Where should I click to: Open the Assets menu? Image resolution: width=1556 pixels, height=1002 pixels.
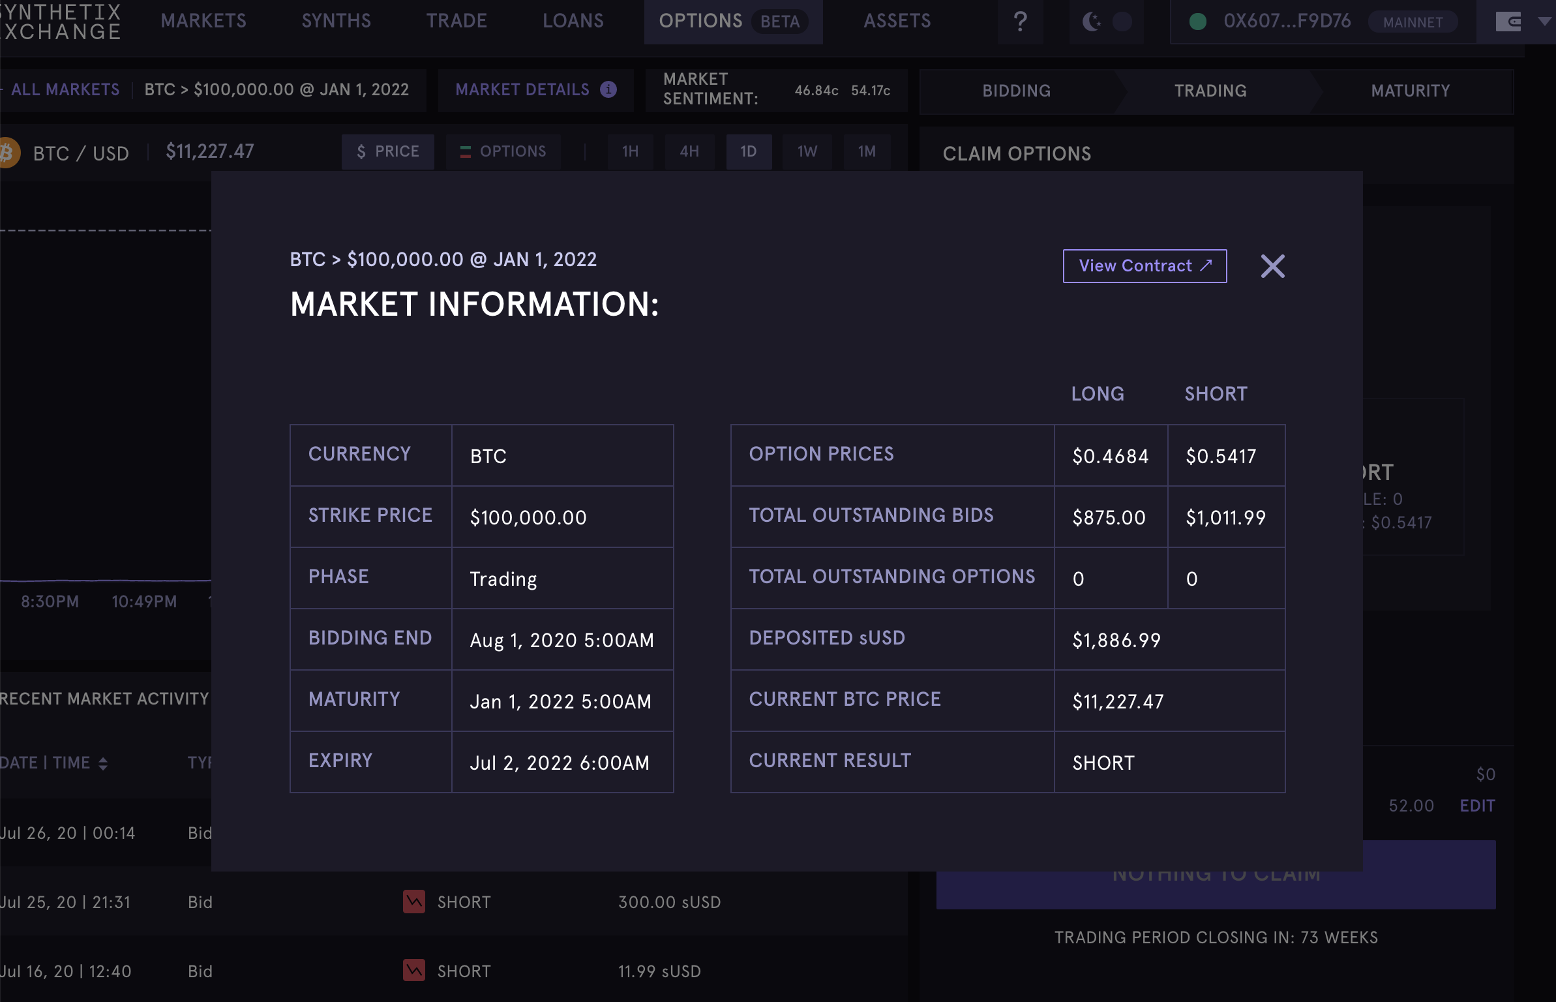(897, 22)
